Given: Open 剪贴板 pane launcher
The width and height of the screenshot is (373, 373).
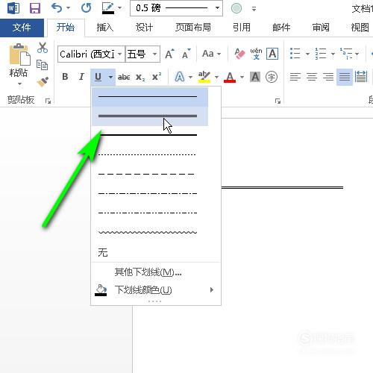Looking at the screenshot, I should [x=48, y=101].
